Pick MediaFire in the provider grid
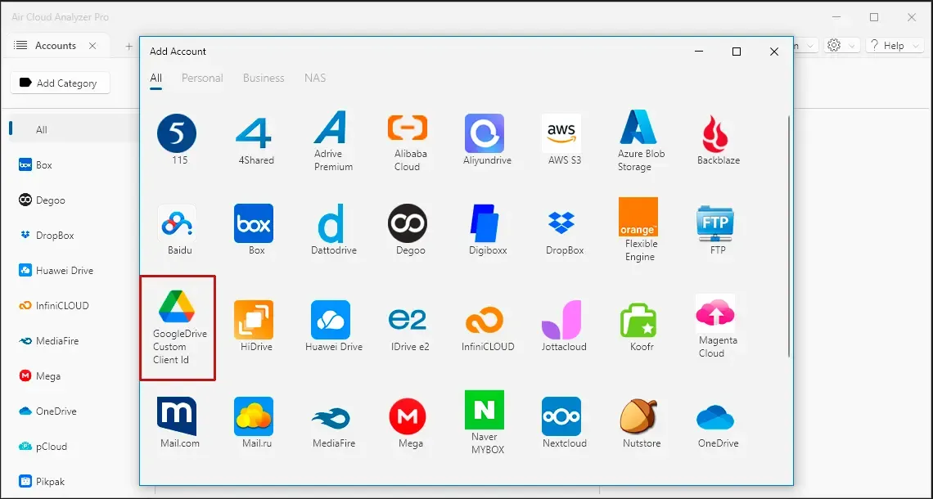The image size is (933, 499). click(331, 417)
